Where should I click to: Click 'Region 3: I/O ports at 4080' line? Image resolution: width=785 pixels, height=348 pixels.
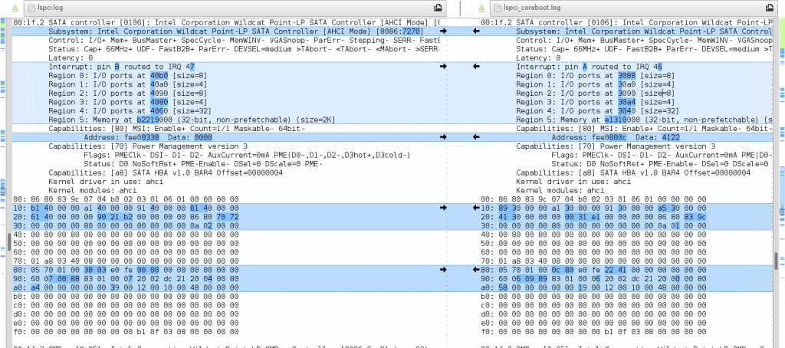point(128,102)
